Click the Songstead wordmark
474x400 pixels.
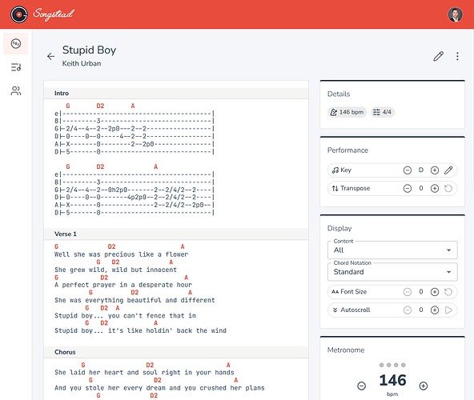point(54,14)
